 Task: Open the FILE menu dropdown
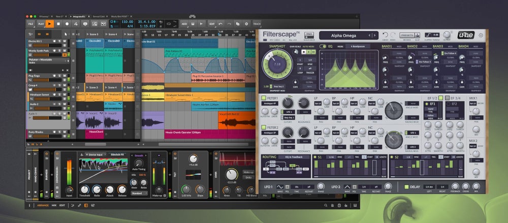pos(30,23)
